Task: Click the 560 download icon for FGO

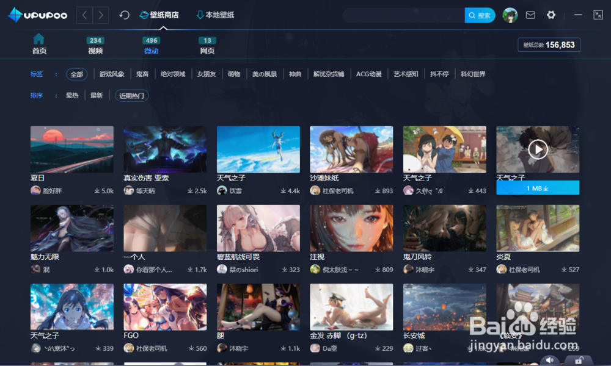Action: click(x=191, y=348)
